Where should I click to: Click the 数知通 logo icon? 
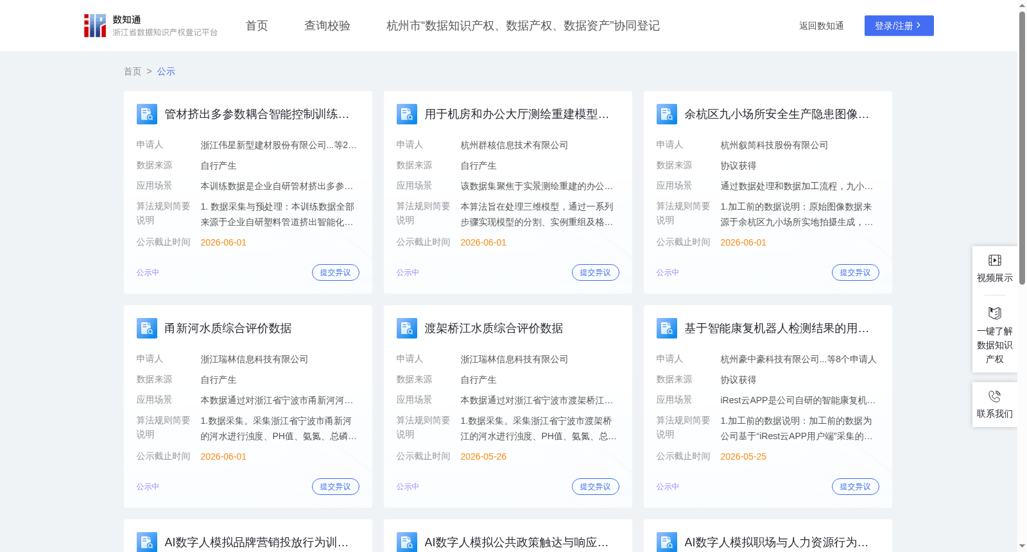(x=95, y=26)
